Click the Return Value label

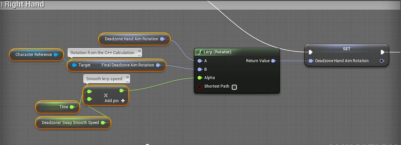pos(258,61)
